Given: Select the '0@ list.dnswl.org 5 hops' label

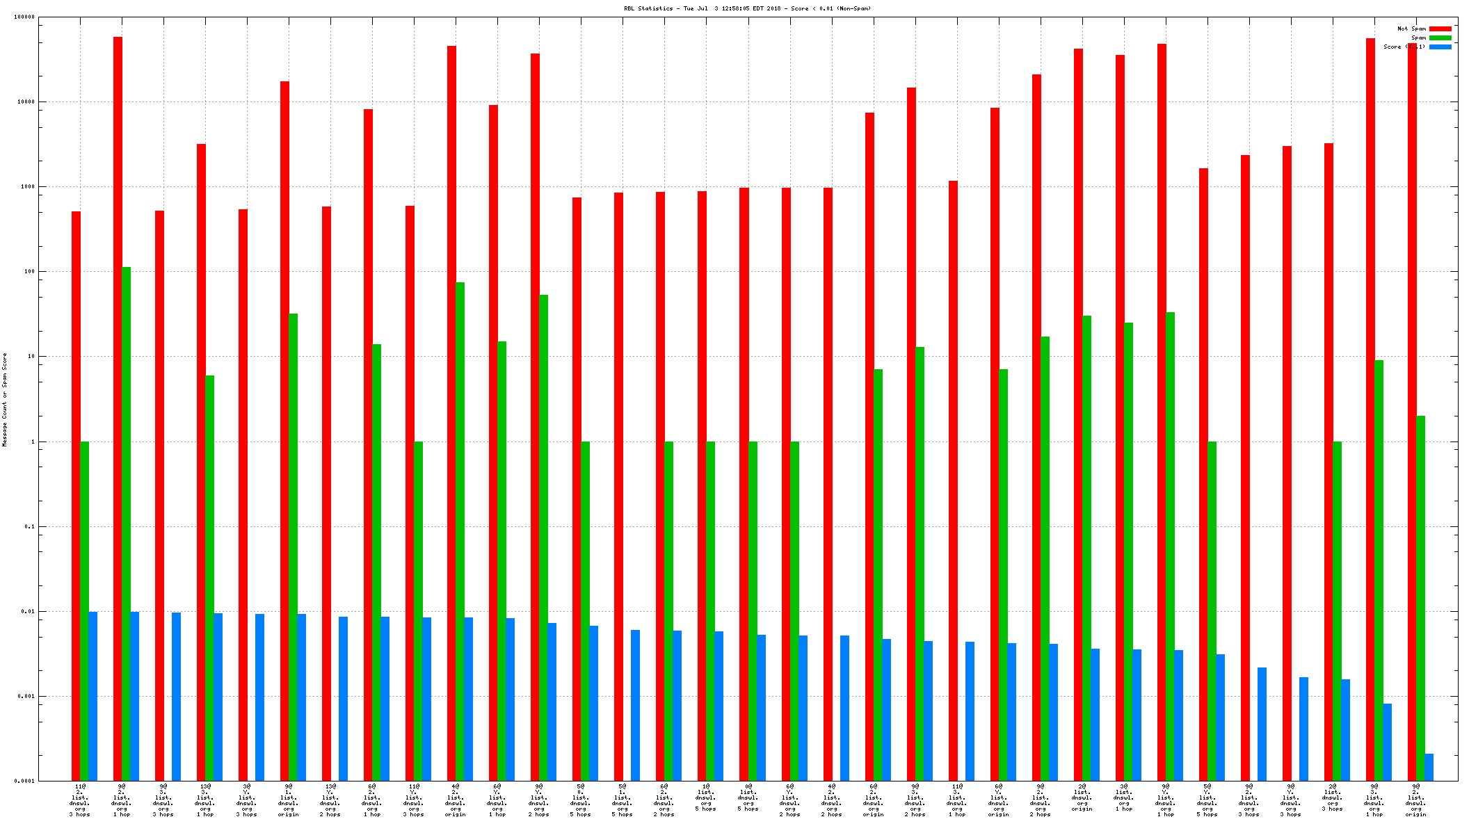Looking at the screenshot, I should (x=748, y=797).
